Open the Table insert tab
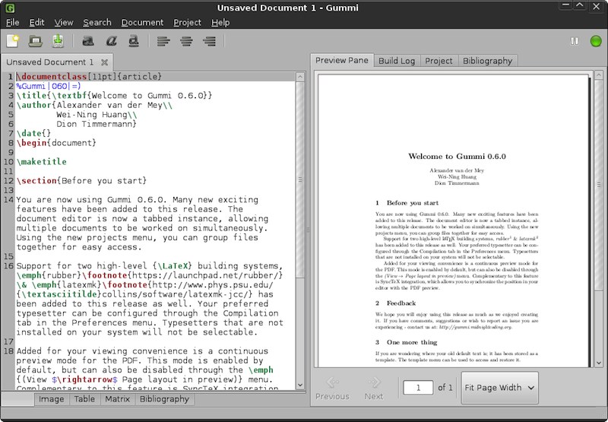Viewport: 608px width, 422px height. (84, 399)
